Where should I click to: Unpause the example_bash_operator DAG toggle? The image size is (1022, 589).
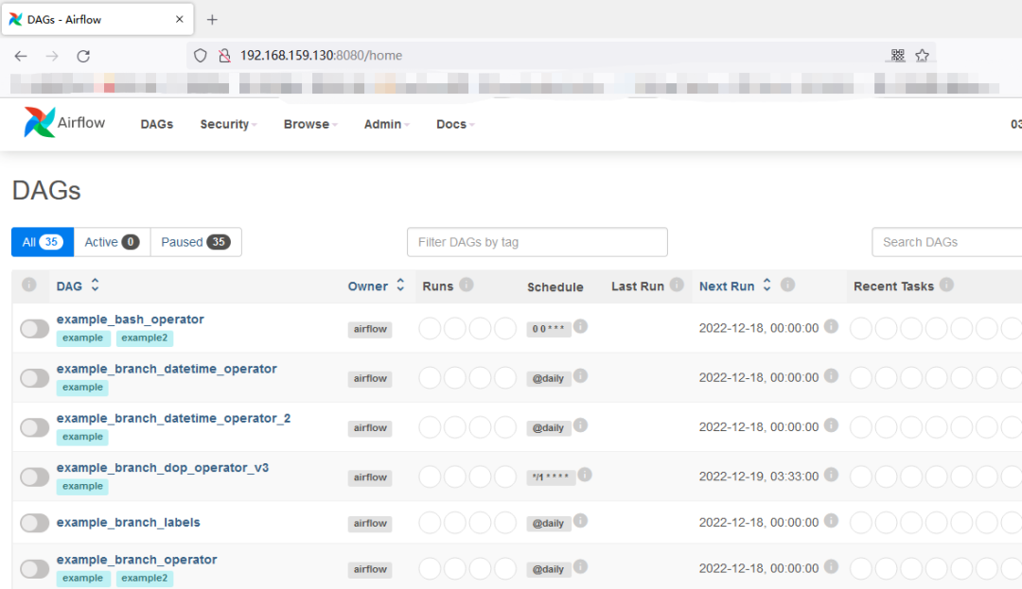pos(35,329)
